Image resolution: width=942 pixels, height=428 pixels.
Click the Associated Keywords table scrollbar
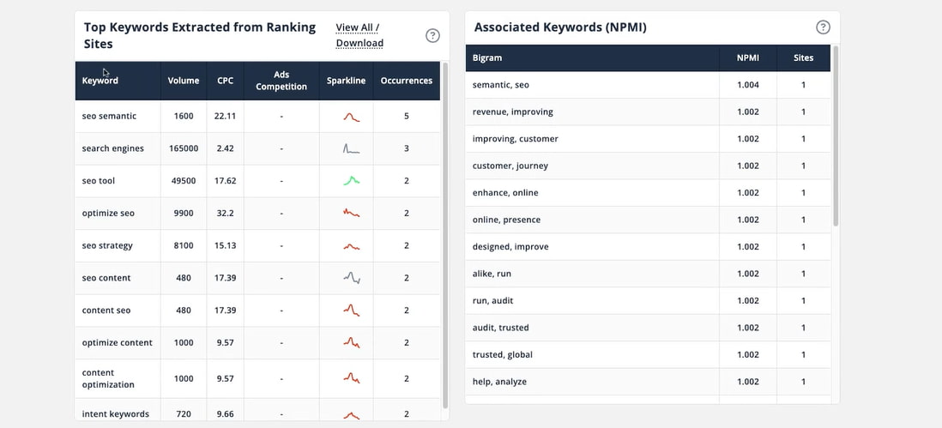[x=836, y=137]
